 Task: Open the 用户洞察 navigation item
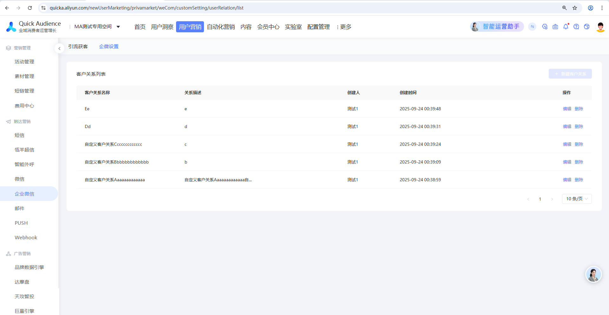tap(162, 27)
